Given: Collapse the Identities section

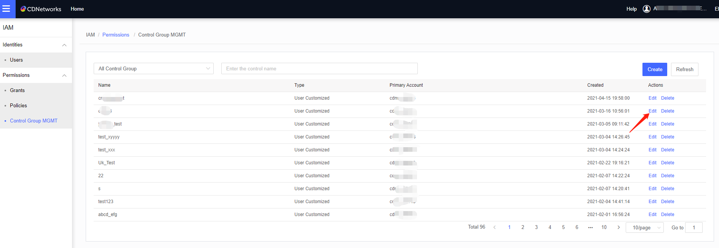Looking at the screenshot, I should [64, 45].
